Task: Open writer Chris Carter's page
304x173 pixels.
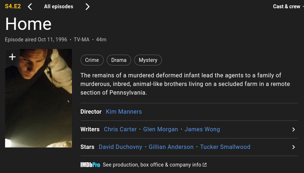Action: [x=120, y=129]
